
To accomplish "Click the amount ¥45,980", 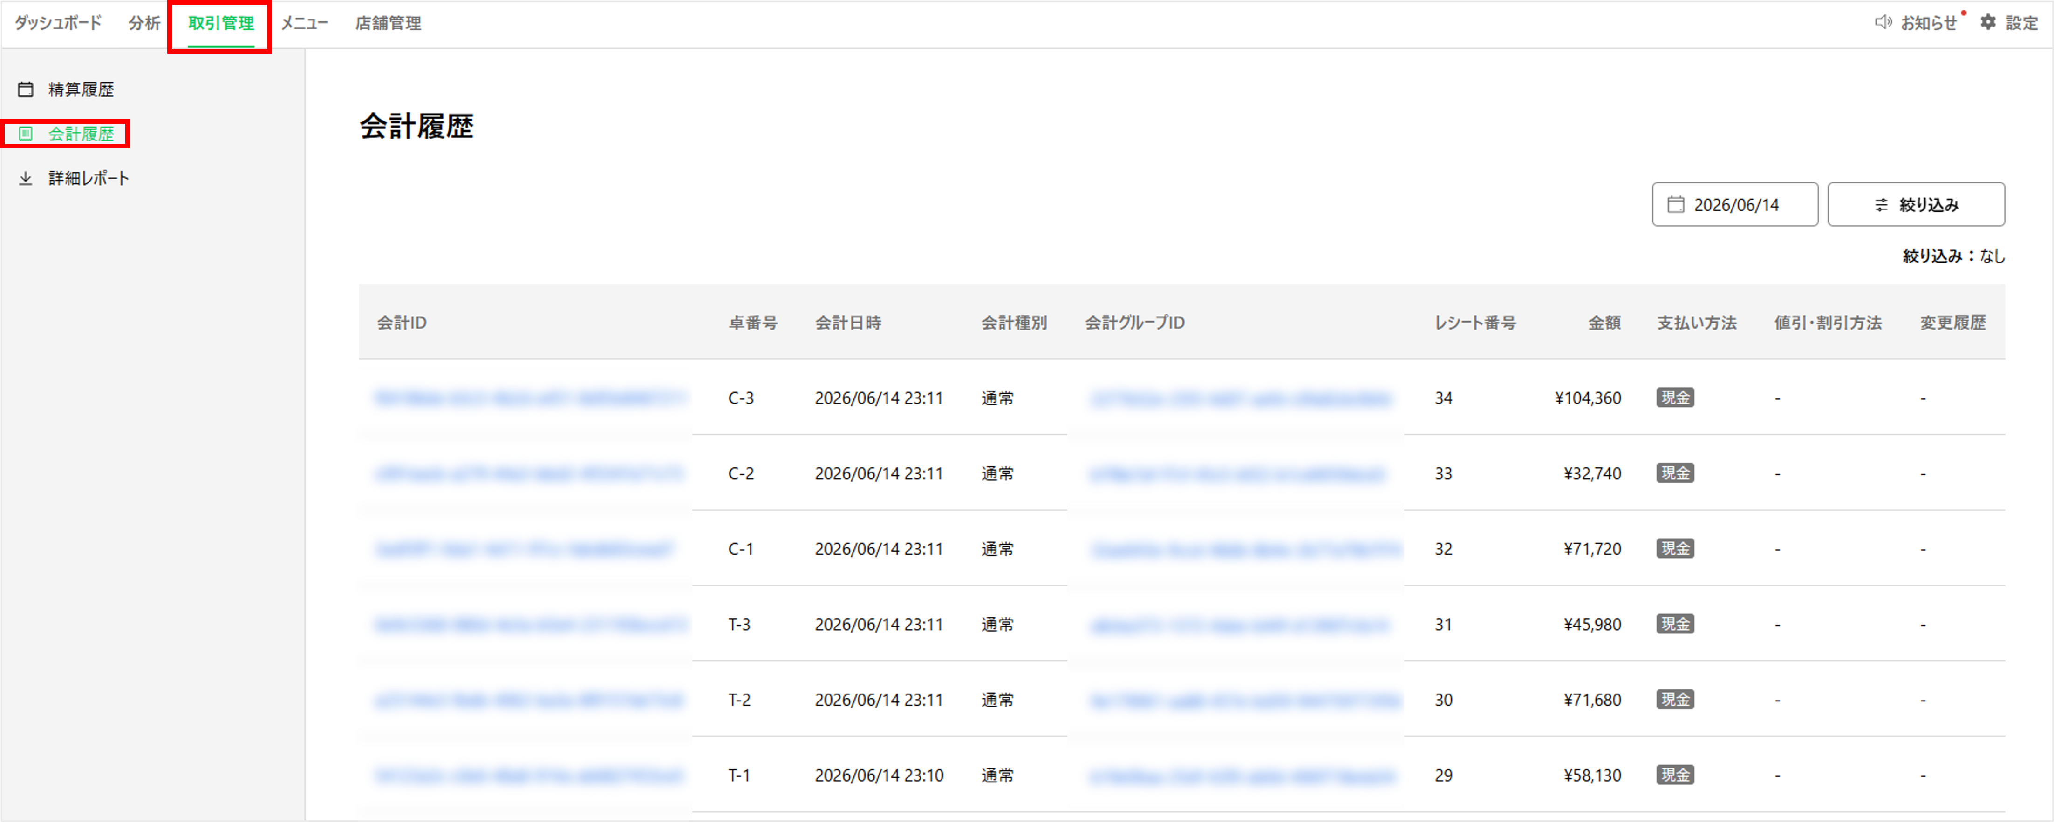I will (x=1592, y=625).
